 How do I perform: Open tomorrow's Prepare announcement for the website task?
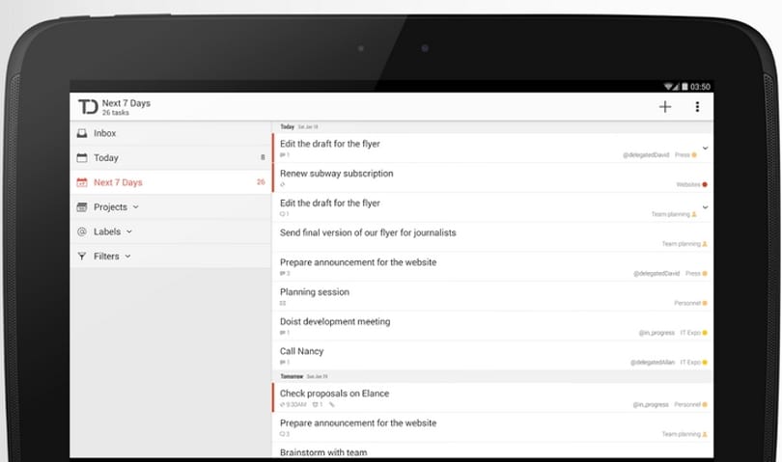pyautogui.click(x=492, y=427)
